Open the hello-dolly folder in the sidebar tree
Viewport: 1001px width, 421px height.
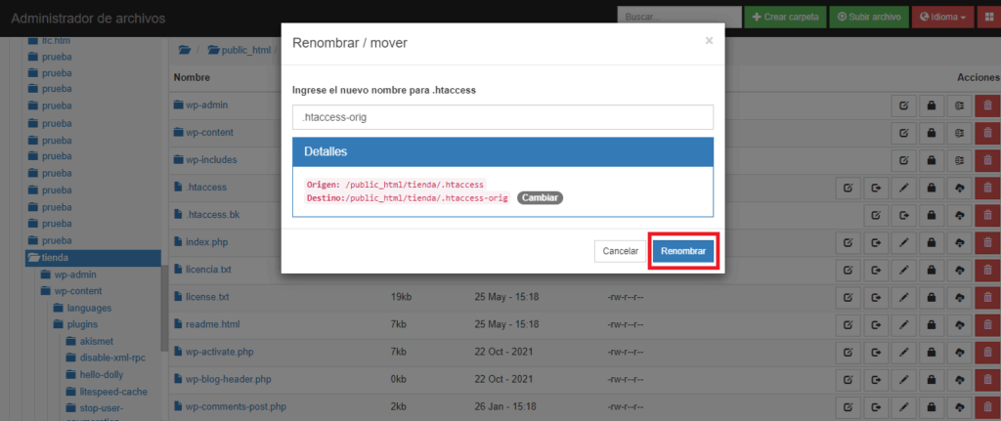pos(95,374)
